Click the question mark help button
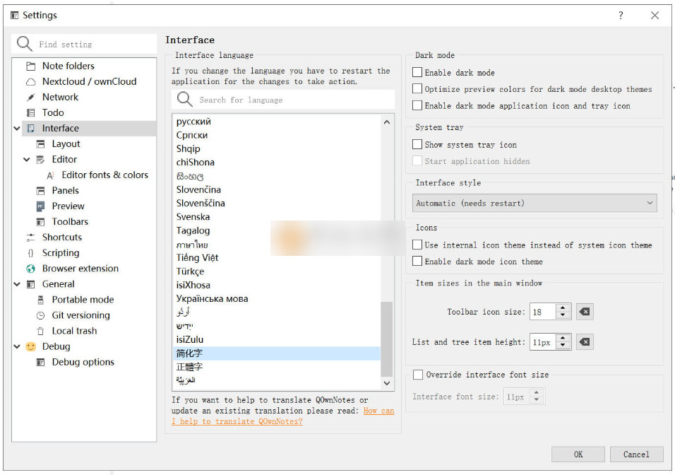Image resolution: width=675 pixels, height=475 pixels. (621, 16)
